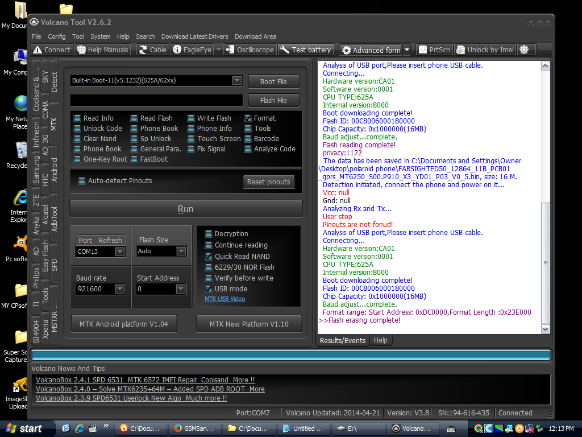Open Unlock by Imei tool

point(485,50)
